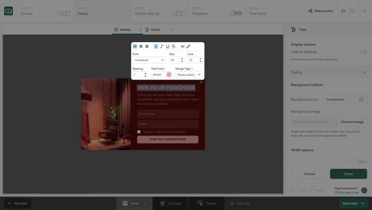372x210 pixels.
Task: Open Desktop tab options menu
Action: (141, 29)
